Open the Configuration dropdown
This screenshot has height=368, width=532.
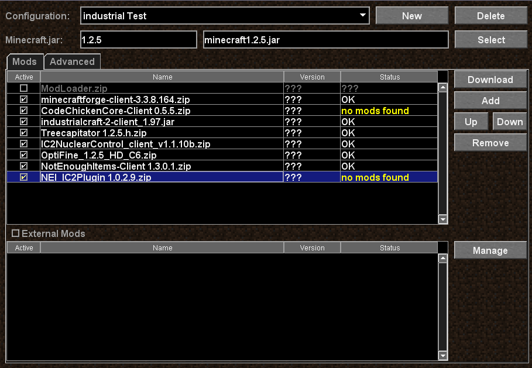pos(363,16)
